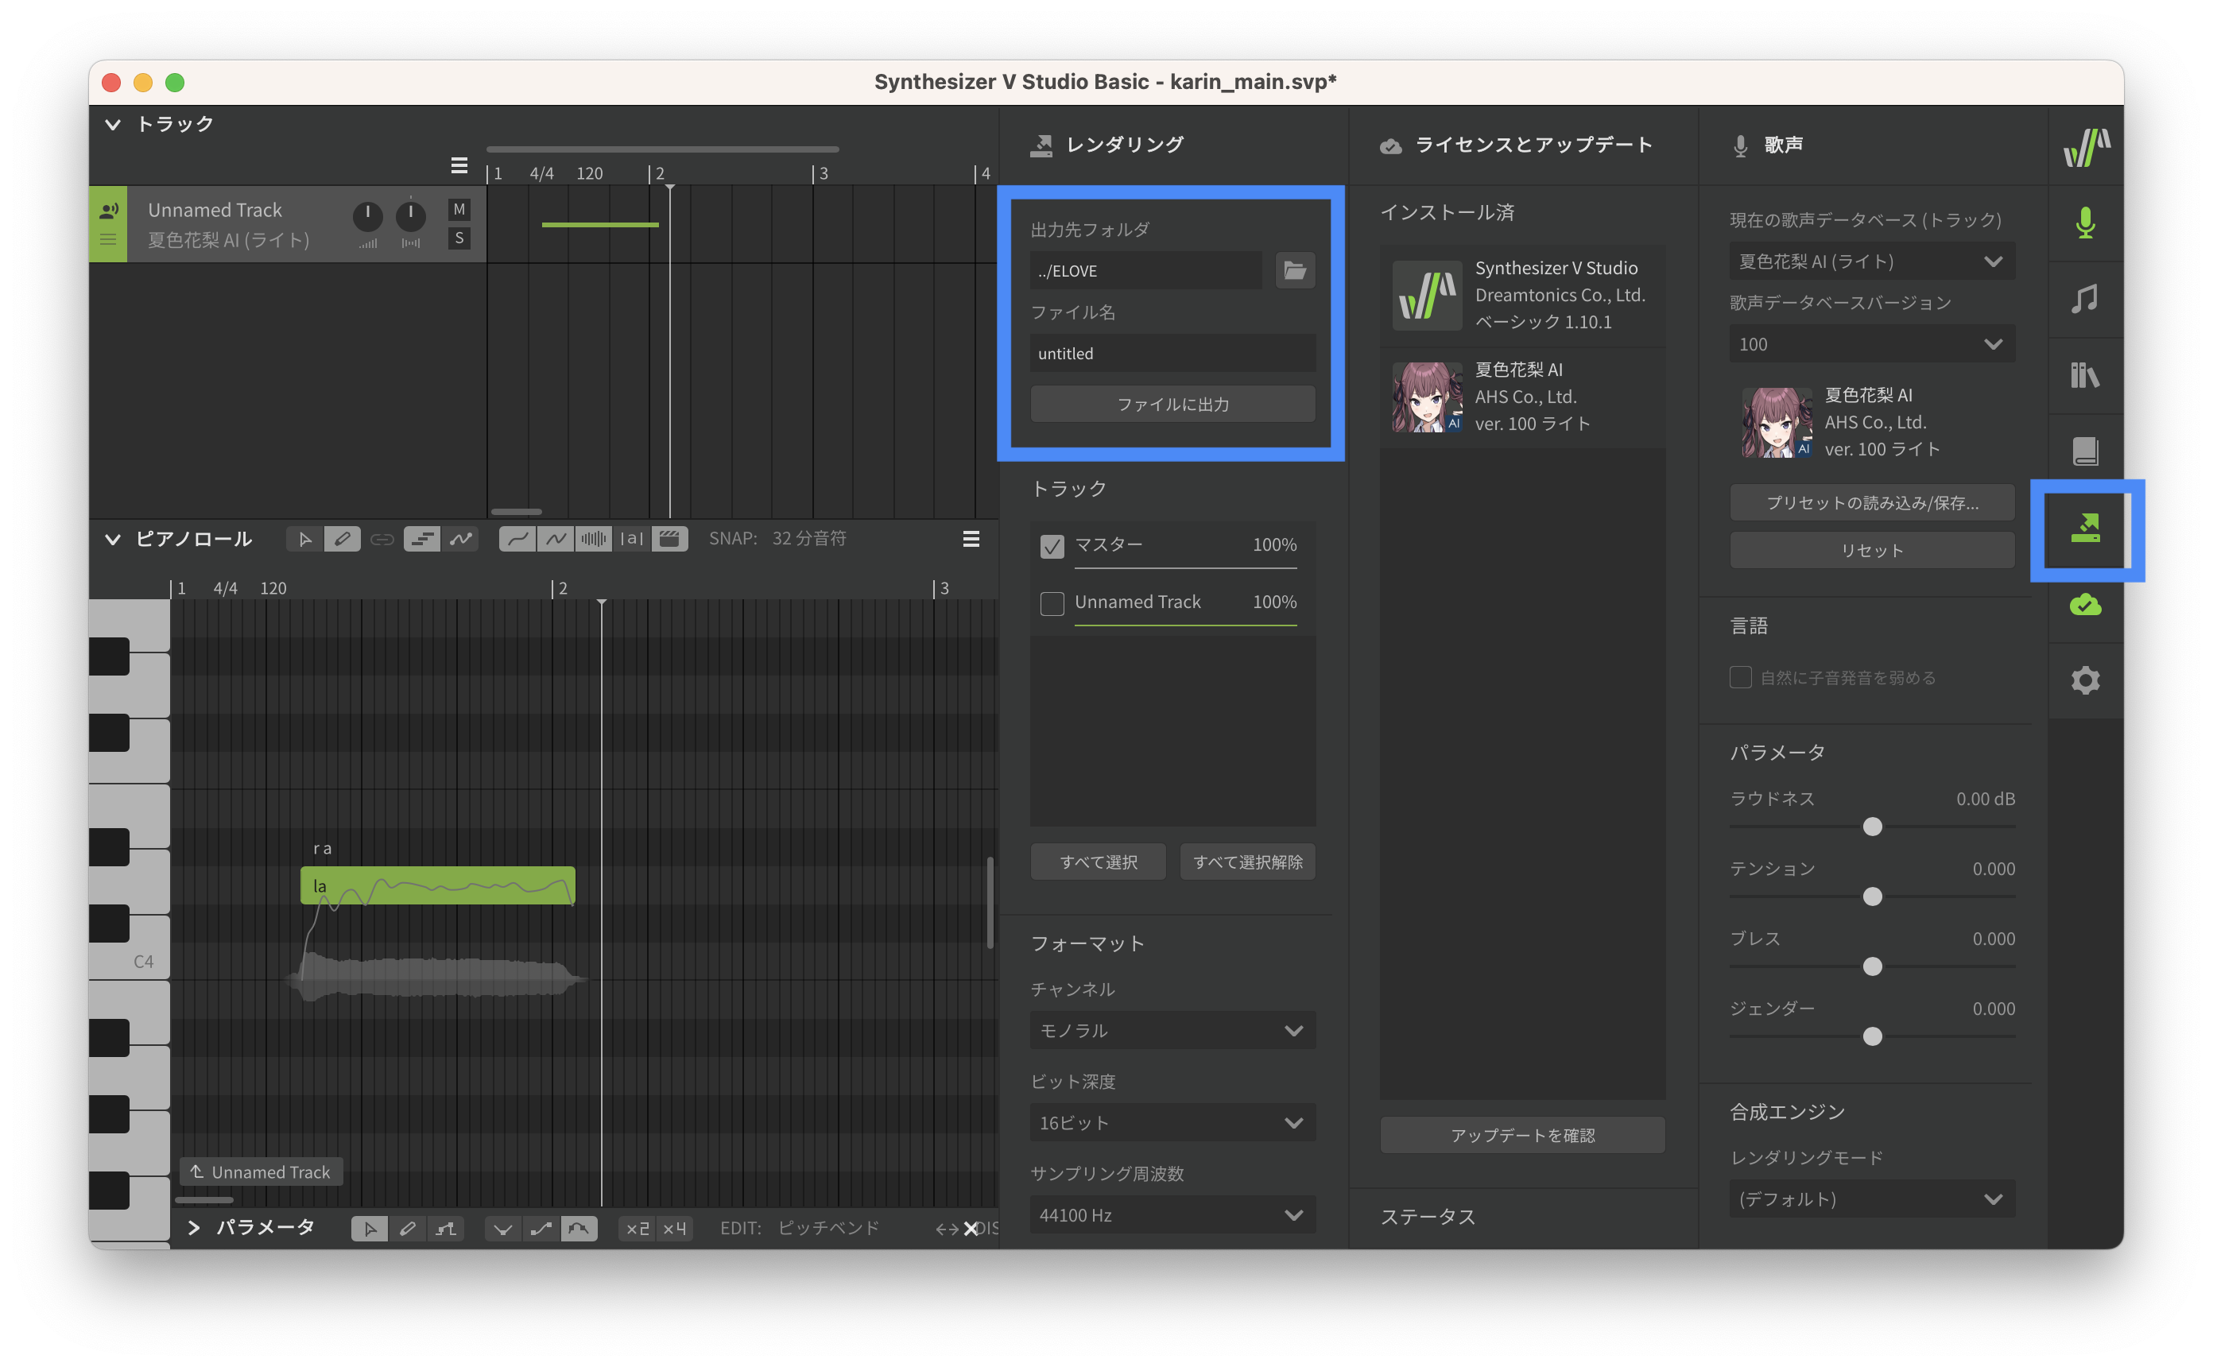The image size is (2213, 1367).
Task: Click the ラウドネス slider handle
Action: click(x=1872, y=827)
